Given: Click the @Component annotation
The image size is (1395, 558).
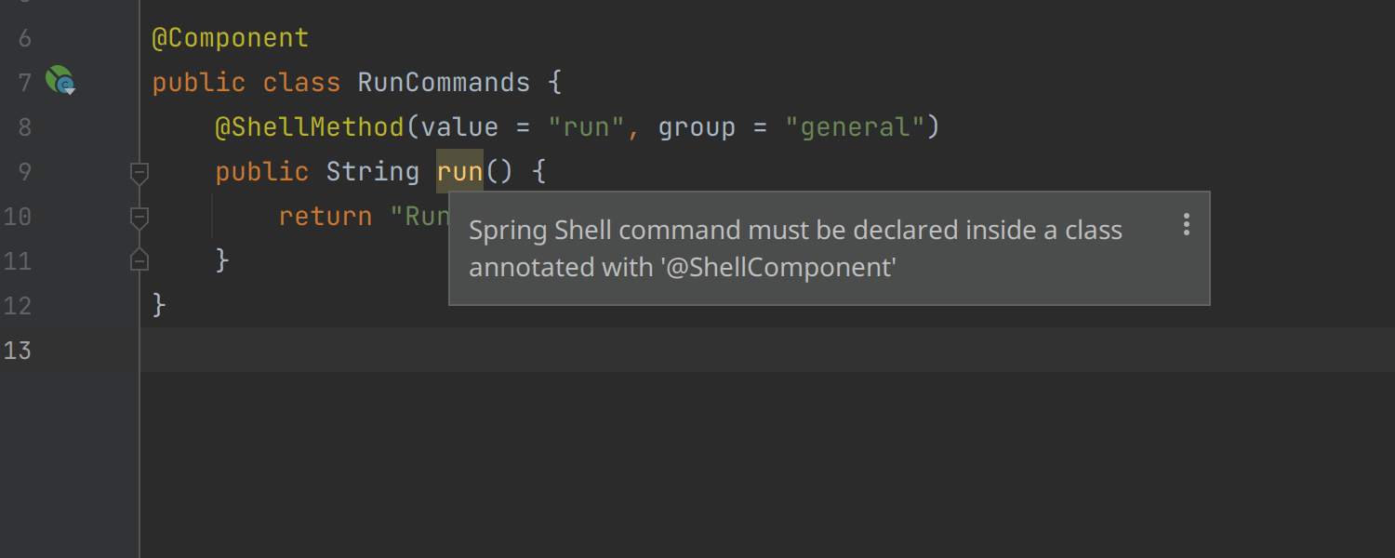Looking at the screenshot, I should [x=230, y=38].
